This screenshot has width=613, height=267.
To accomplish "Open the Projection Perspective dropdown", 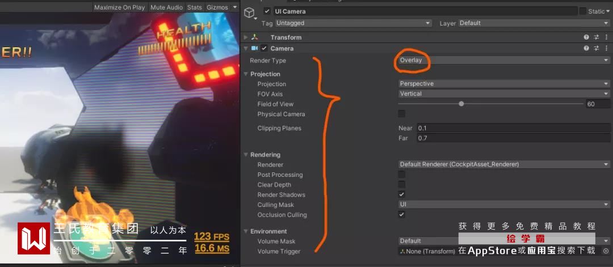I will tap(504, 83).
